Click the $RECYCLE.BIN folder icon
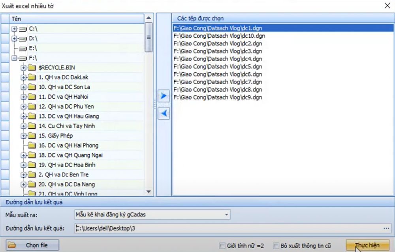The height and width of the screenshot is (252, 395). (x=32, y=68)
